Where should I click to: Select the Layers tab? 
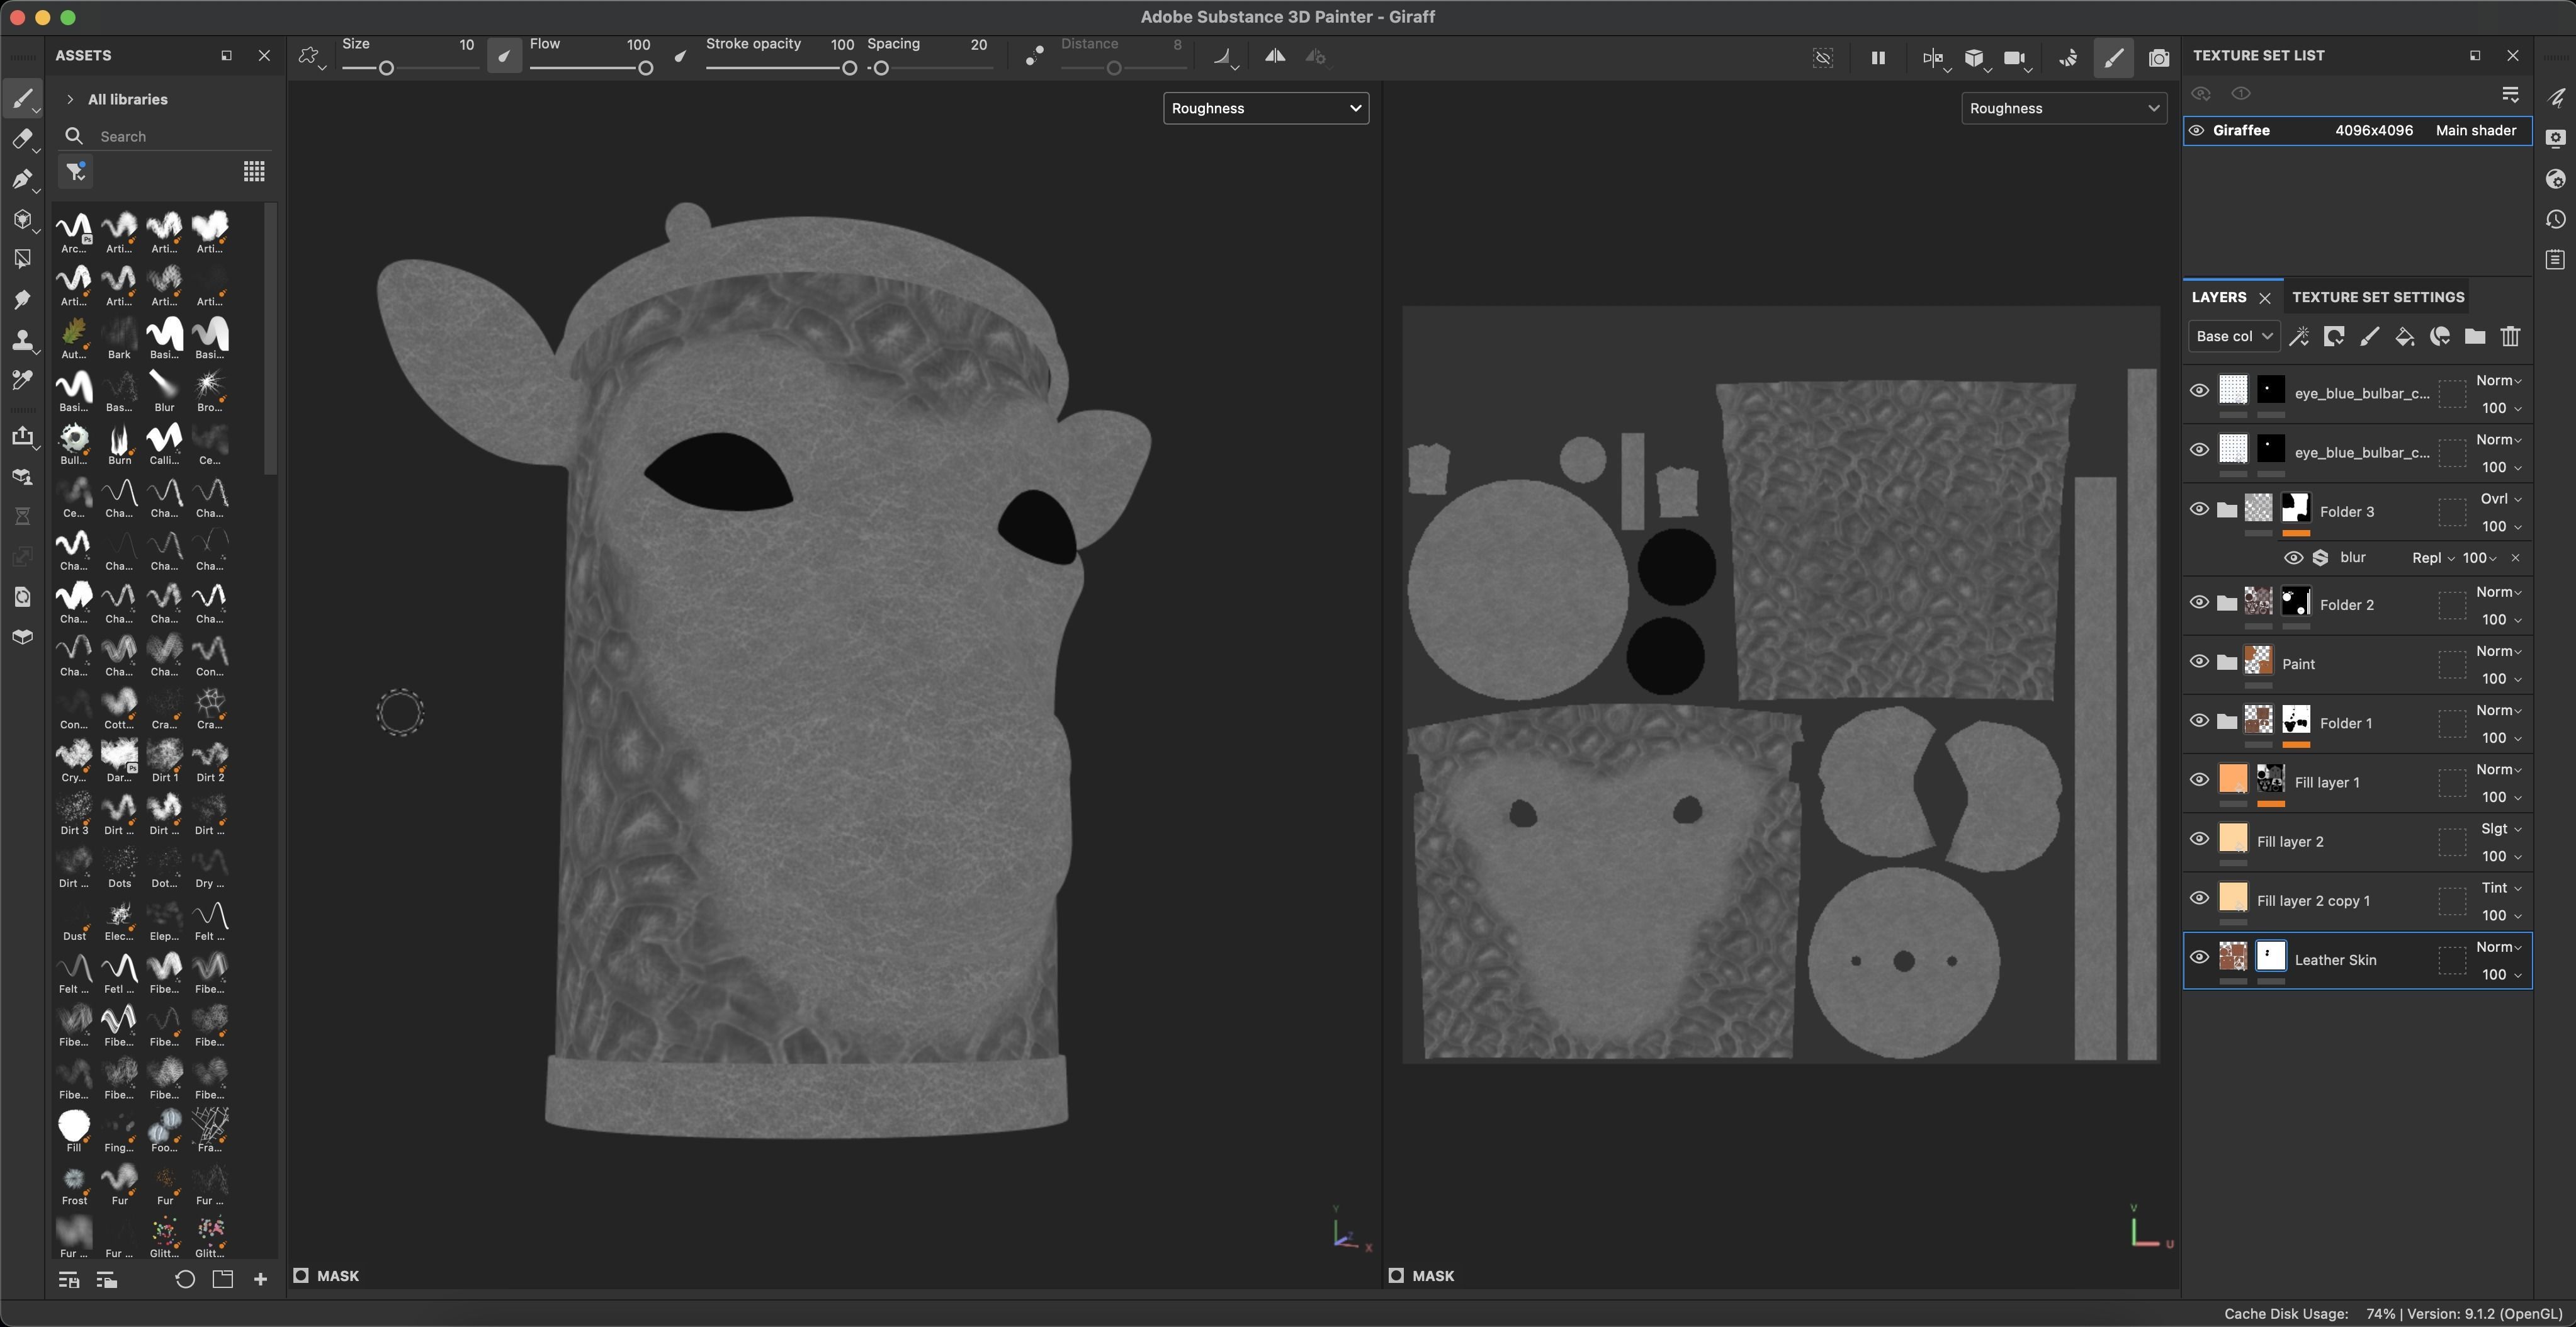coord(2218,297)
